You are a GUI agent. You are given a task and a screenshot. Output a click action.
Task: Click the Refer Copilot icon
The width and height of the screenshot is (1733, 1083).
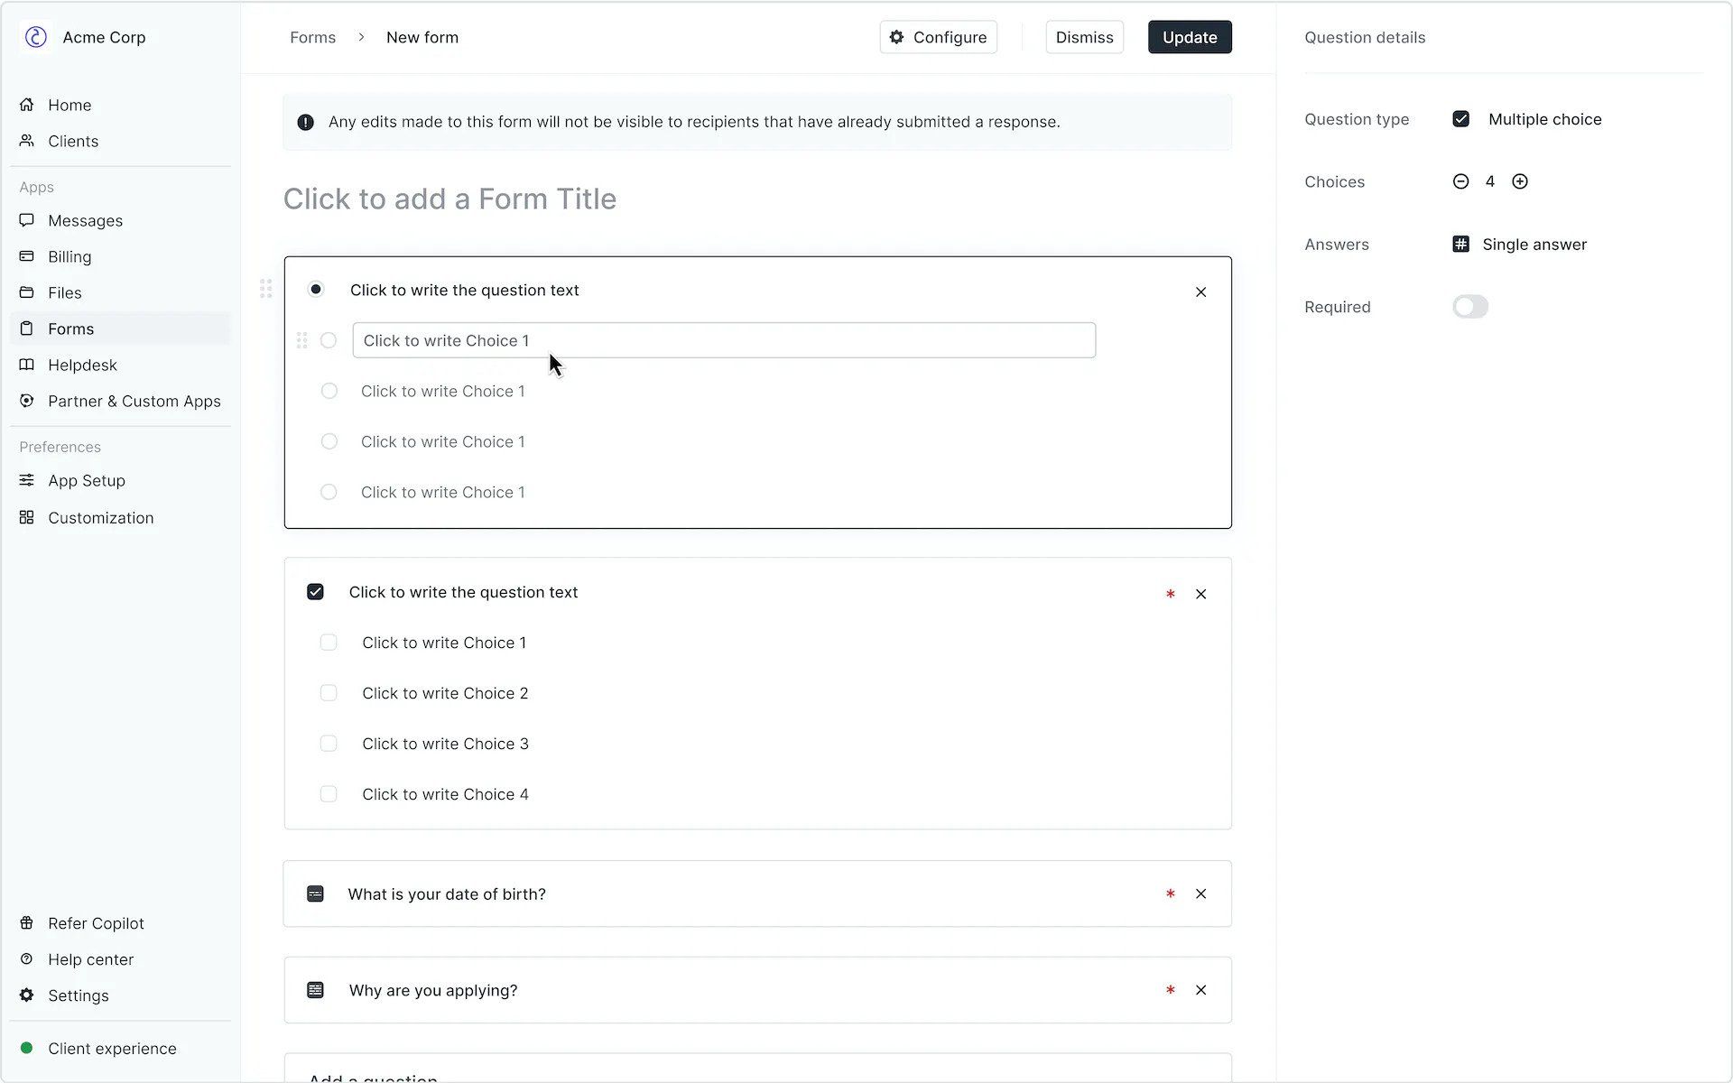point(26,922)
